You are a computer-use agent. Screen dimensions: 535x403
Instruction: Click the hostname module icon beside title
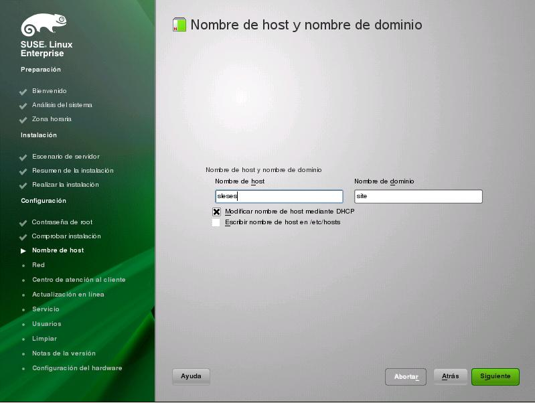(x=179, y=25)
